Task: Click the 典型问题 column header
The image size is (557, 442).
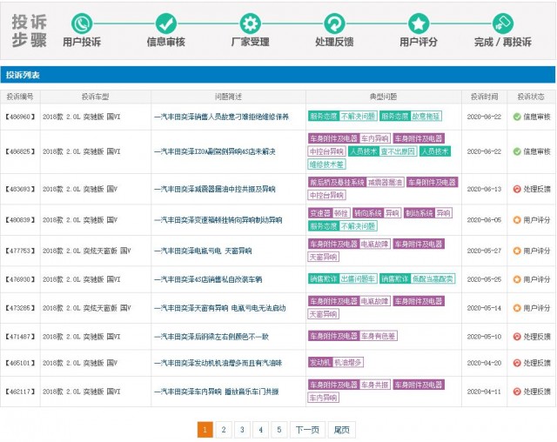Action: [383, 97]
